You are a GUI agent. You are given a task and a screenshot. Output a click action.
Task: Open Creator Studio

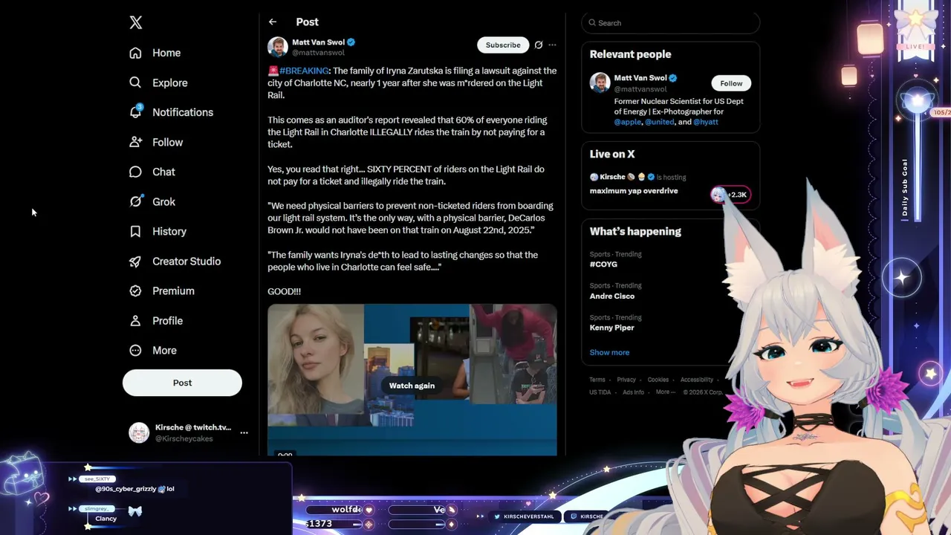coord(175,261)
